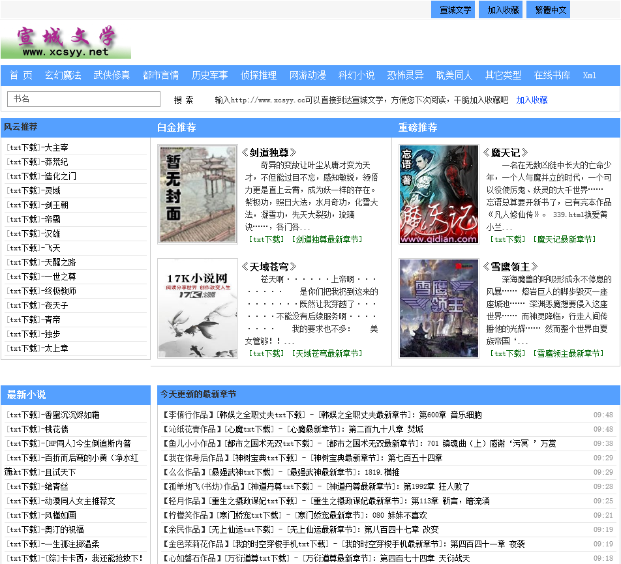
Task: Open [txt下载]-动漫同人女主推荐文 link
Action: [61, 501]
